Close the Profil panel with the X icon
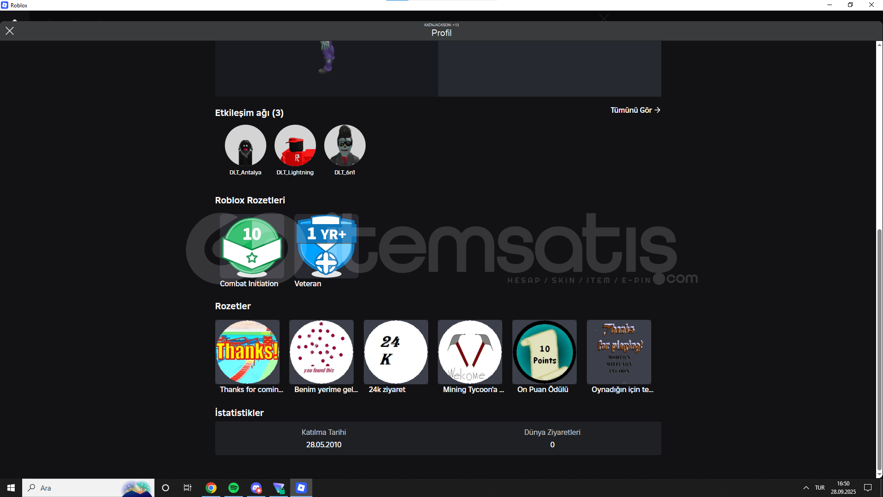Viewport: 883px width, 497px height. pyautogui.click(x=10, y=31)
